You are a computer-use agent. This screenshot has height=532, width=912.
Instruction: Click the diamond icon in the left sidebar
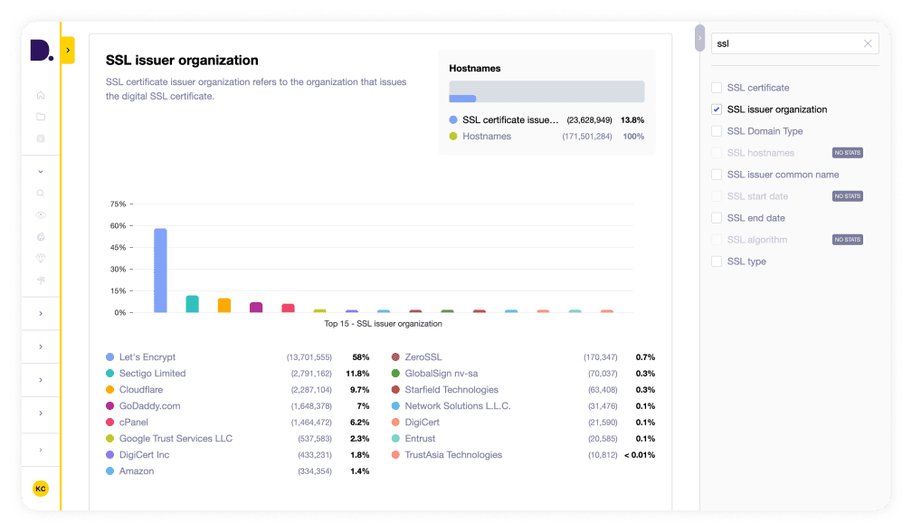41,258
